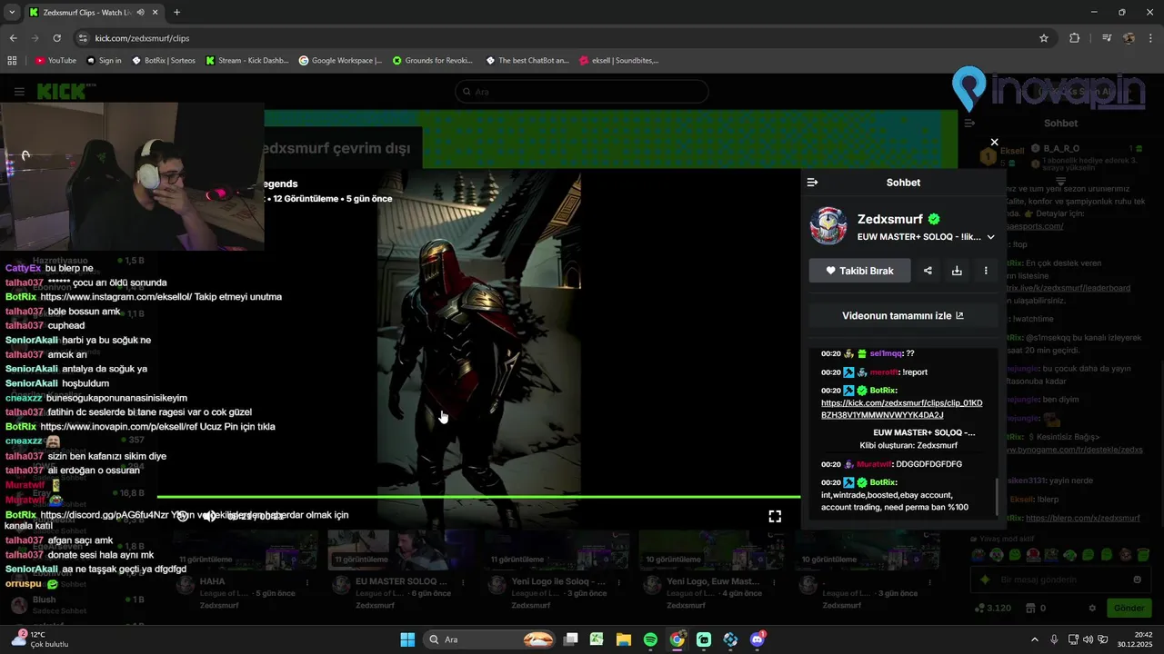Toggle clip player fullscreen
The height and width of the screenshot is (654, 1164).
(775, 516)
